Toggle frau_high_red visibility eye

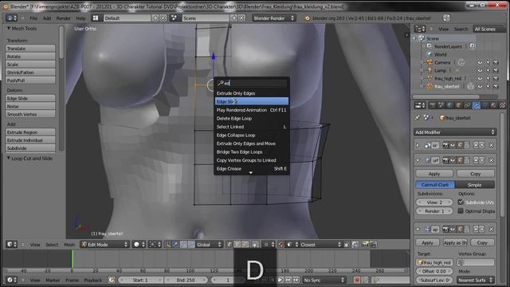(x=480, y=78)
